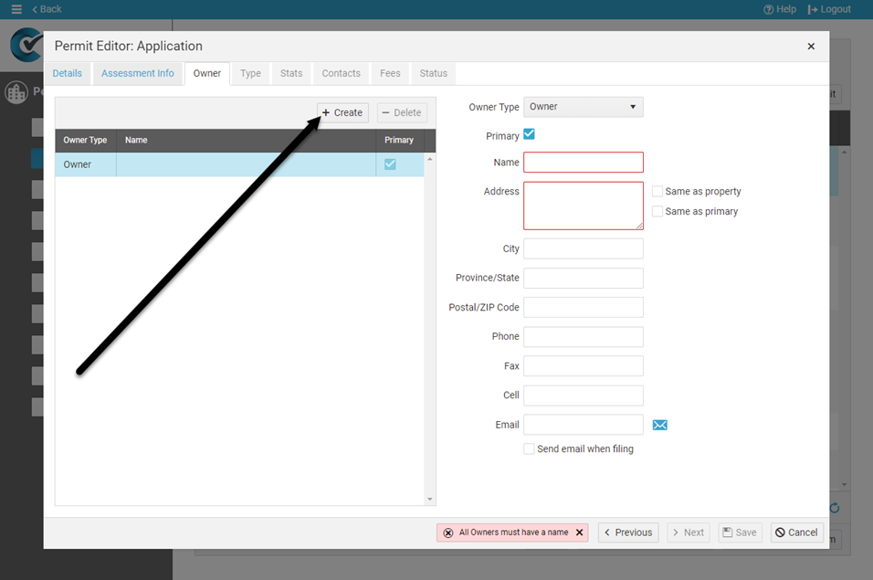Viewport: 873px width, 580px height.
Task: Click the email envelope icon
Action: [660, 425]
